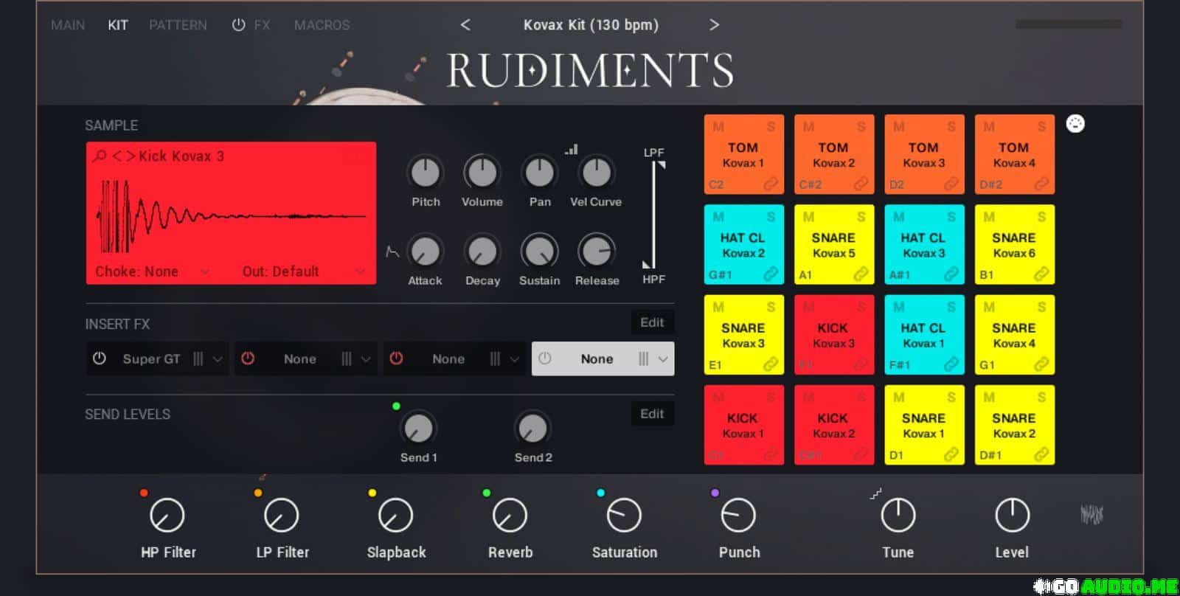The height and width of the screenshot is (596, 1180).
Task: Open the Choke: None dropdown
Action: 152,271
